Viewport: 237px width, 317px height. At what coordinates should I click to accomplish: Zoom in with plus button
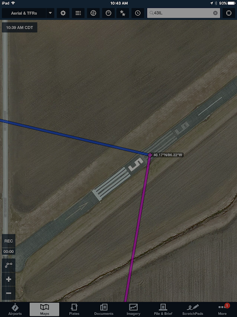click(x=8, y=279)
